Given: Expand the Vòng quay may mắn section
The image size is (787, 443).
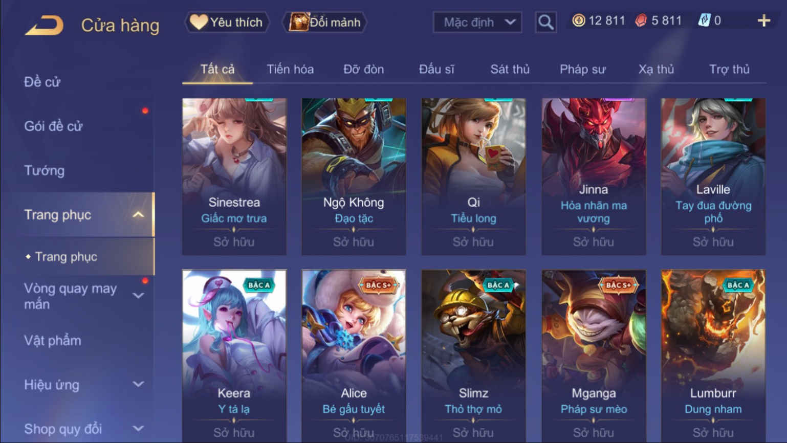Looking at the screenshot, I should (138, 296).
